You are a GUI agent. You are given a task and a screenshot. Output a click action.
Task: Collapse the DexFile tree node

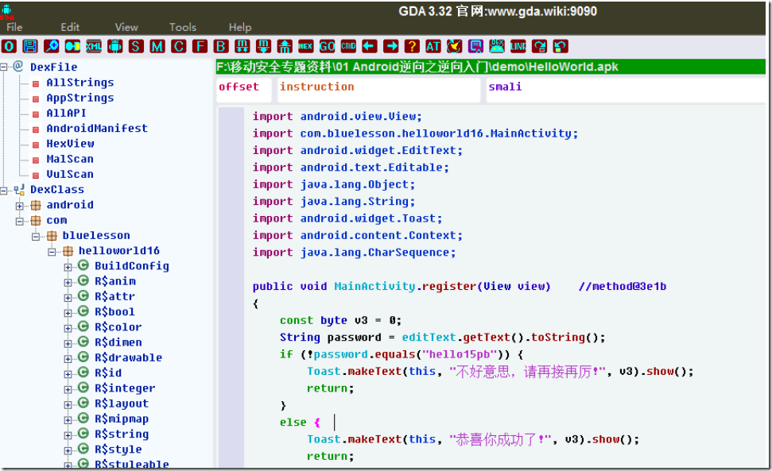[x=4, y=67]
